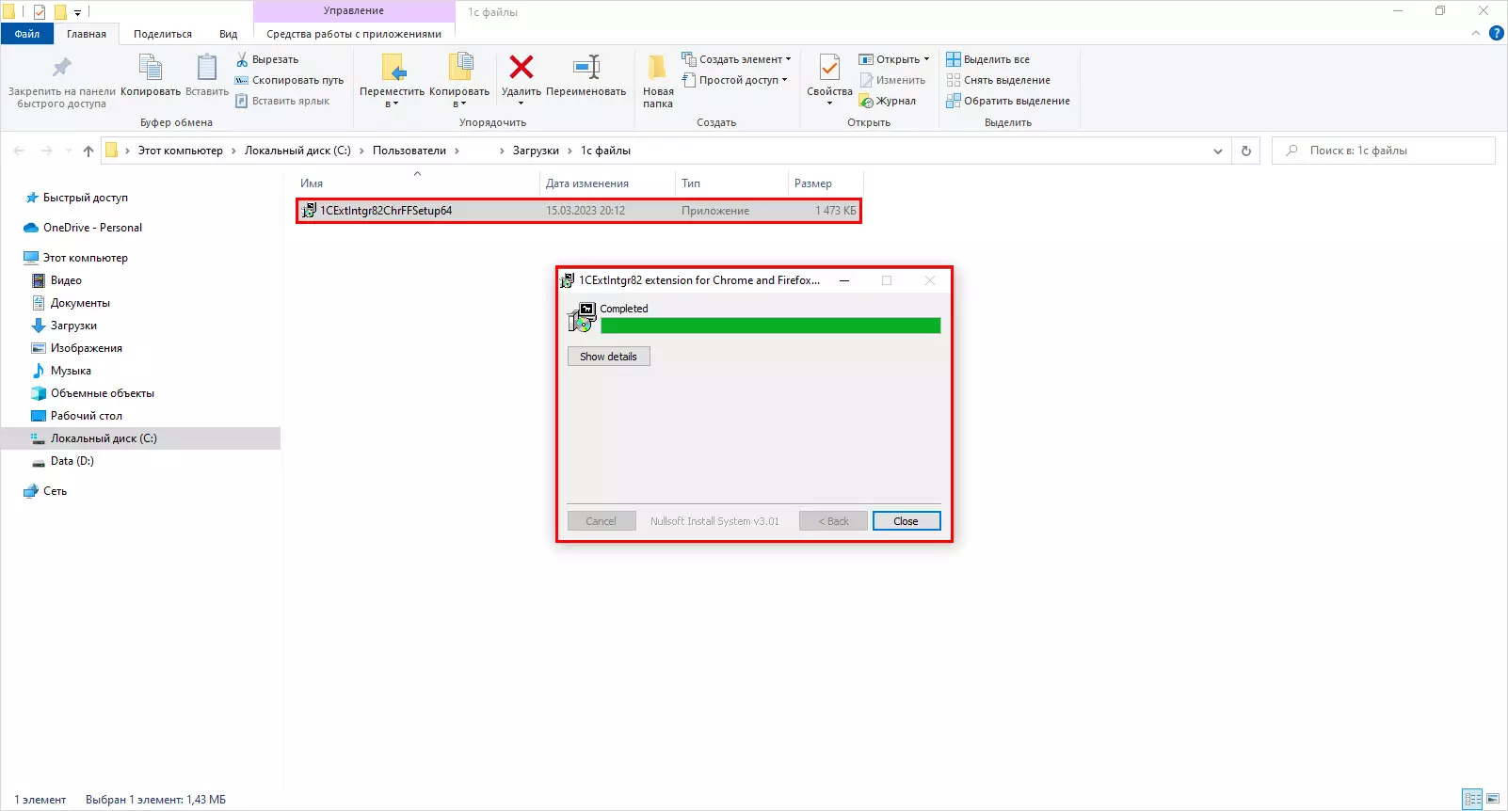
Task: Navigate back with the left arrow
Action: pyautogui.click(x=20, y=151)
